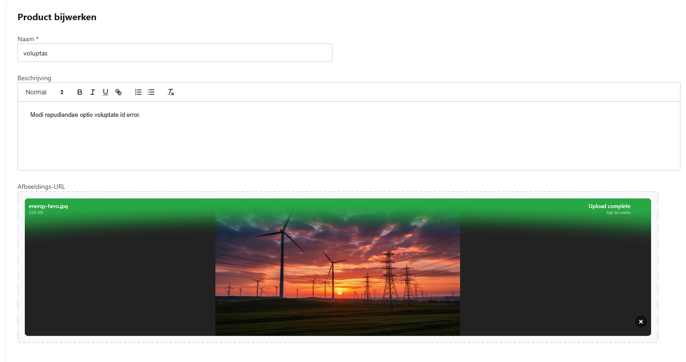Click the 'Naam *' field label
This screenshot has width=686, height=362.
pos(28,39)
